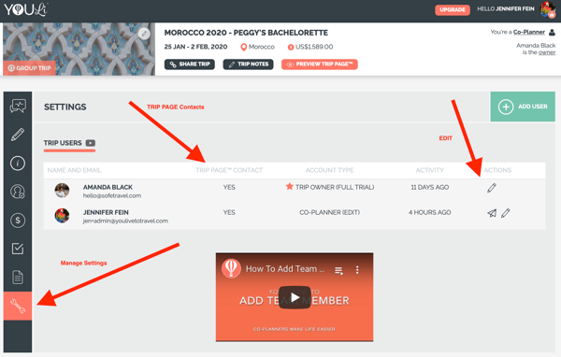Send invite to Jennifer Fein paper plane icon

tap(492, 213)
